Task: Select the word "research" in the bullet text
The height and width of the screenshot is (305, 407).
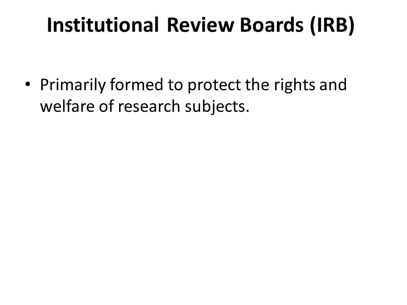Action: click(149, 107)
